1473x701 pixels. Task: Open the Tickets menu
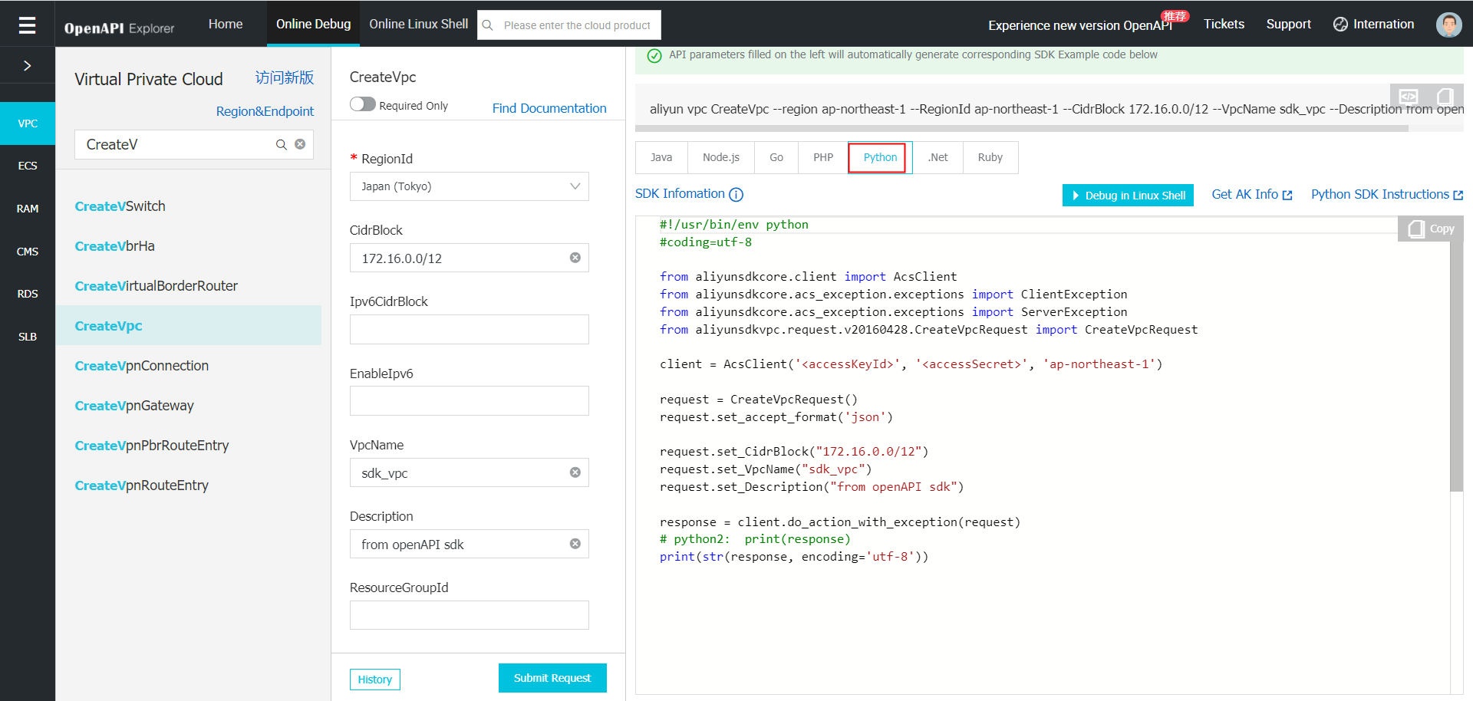pos(1224,24)
